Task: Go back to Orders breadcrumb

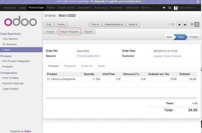Action: [50, 15]
